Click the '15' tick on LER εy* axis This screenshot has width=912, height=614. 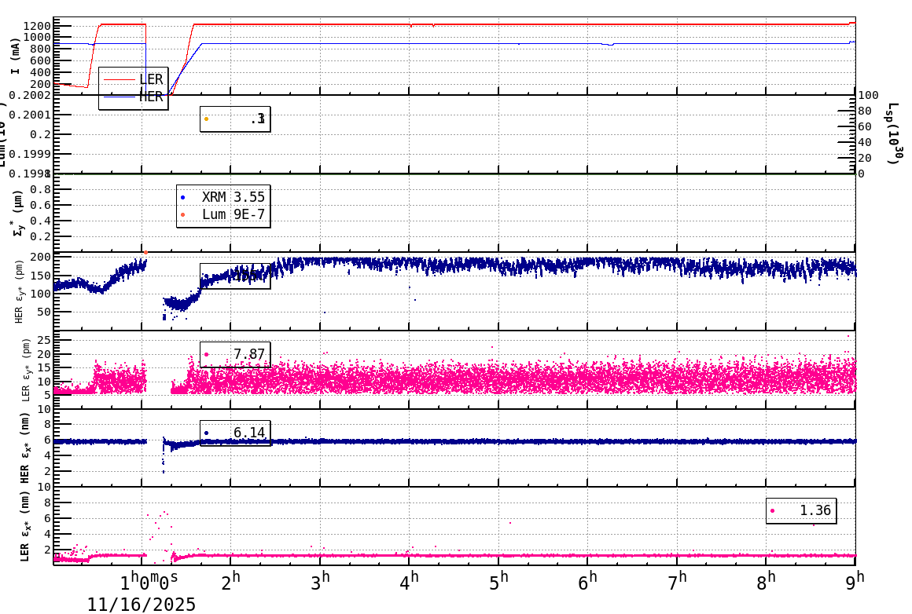click(x=44, y=367)
